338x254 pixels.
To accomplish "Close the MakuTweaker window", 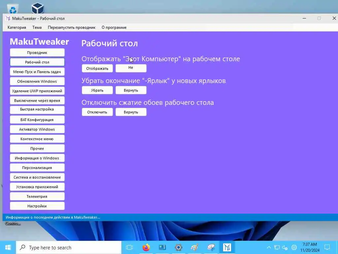I will click(x=334, y=19).
